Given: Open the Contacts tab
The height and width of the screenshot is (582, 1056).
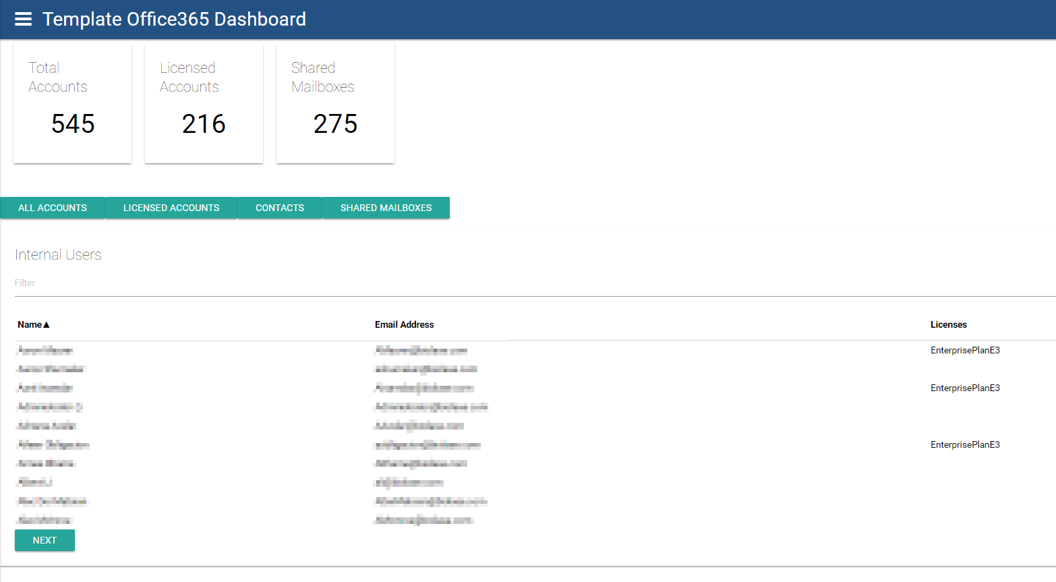Looking at the screenshot, I should pyautogui.click(x=280, y=208).
